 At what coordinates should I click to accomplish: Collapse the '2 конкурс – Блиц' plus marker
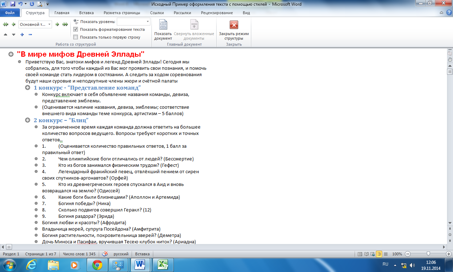point(27,120)
